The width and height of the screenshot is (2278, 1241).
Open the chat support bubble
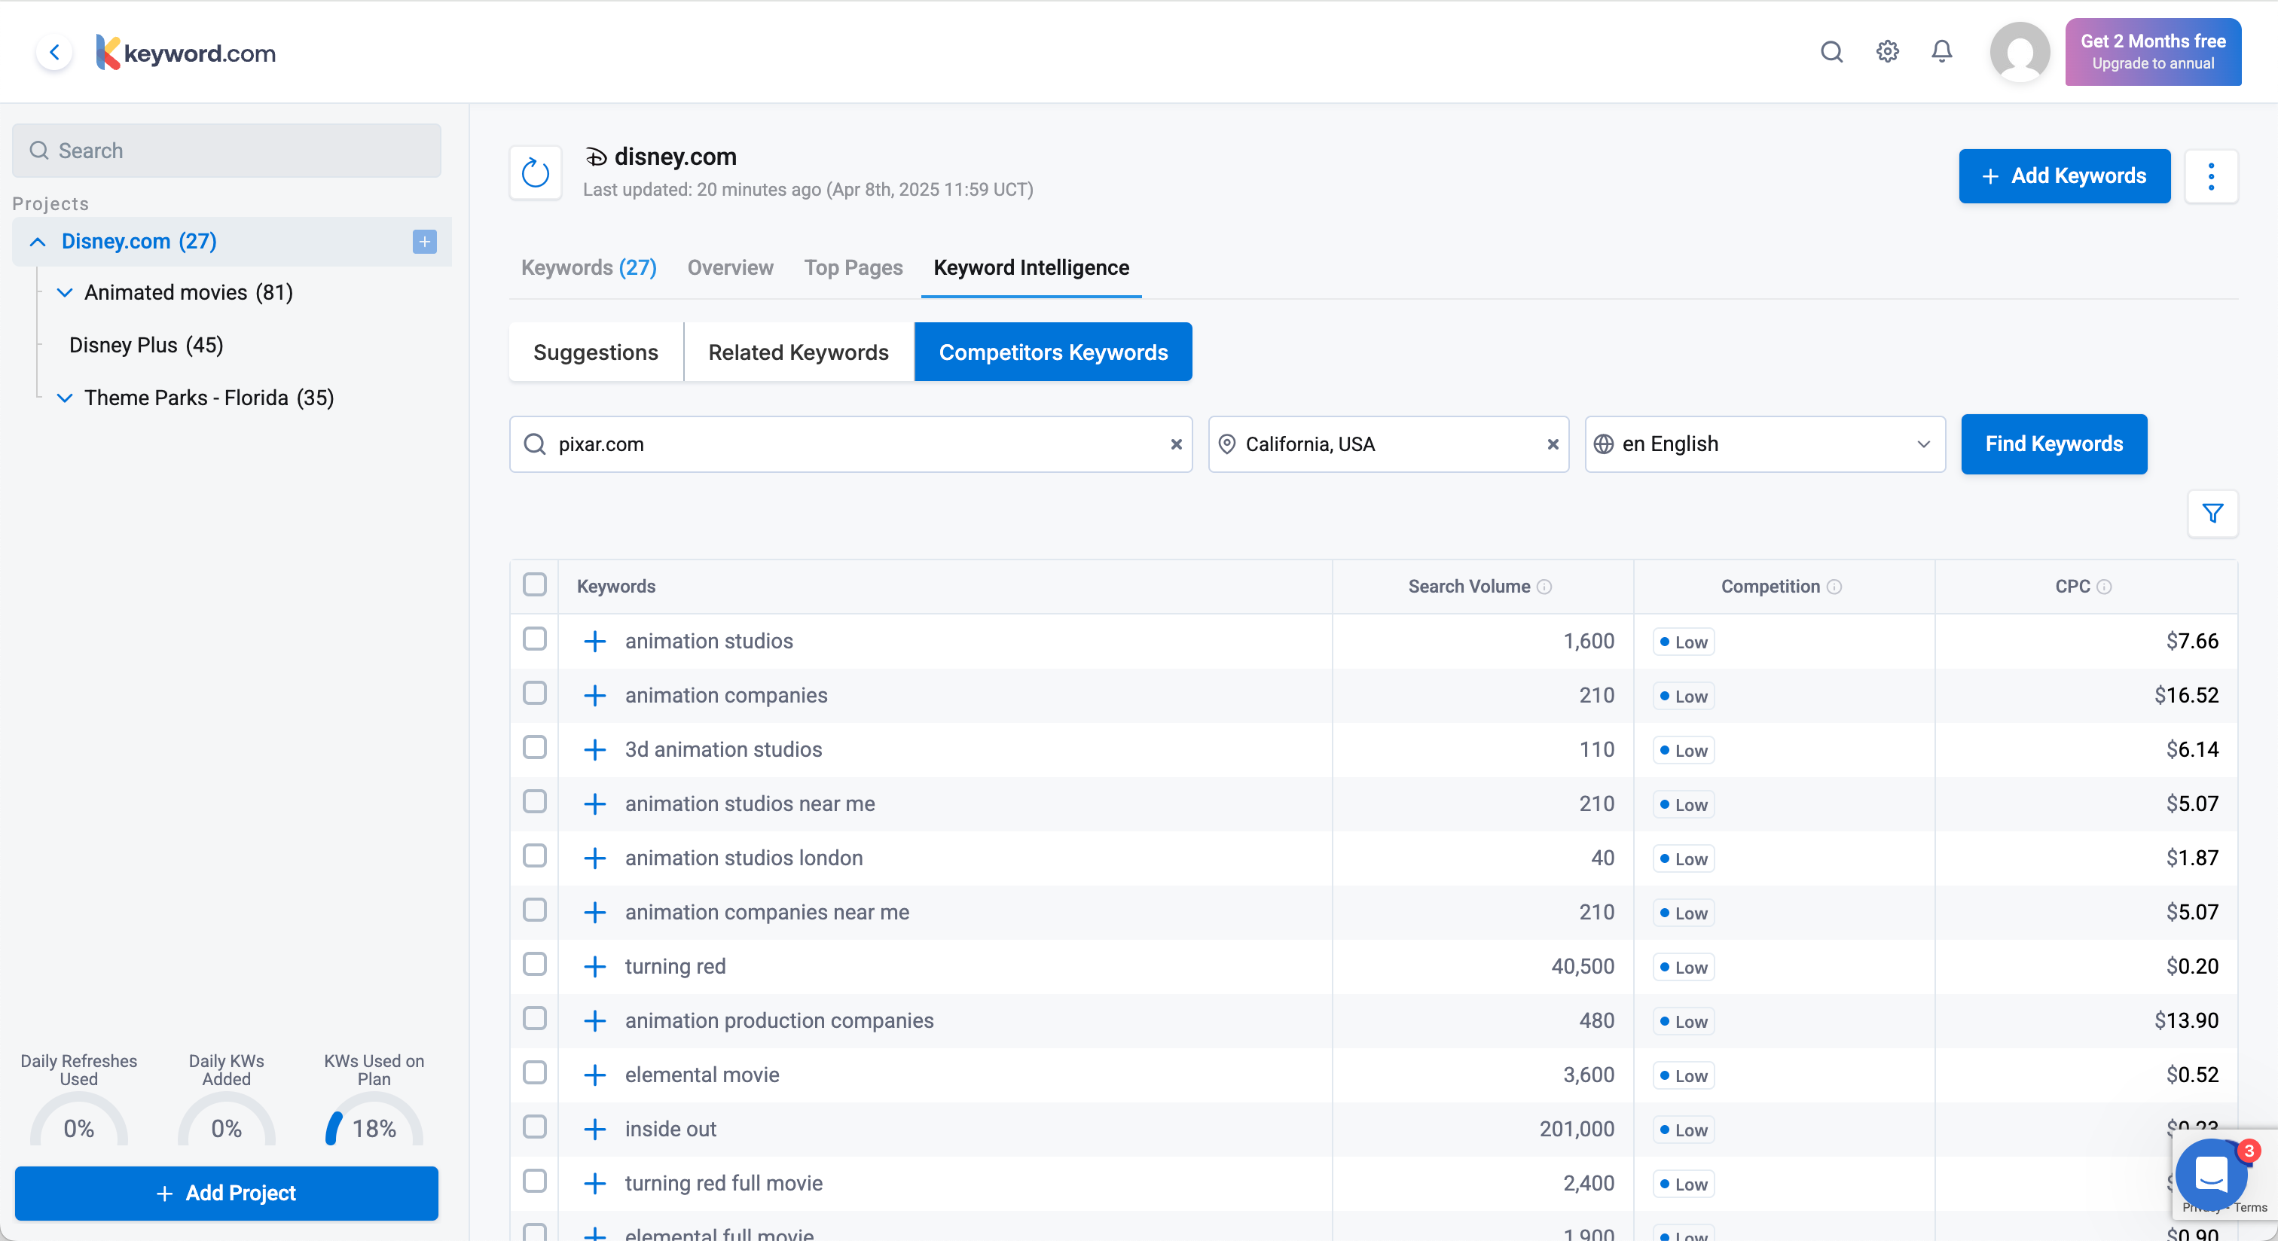point(2211,1175)
